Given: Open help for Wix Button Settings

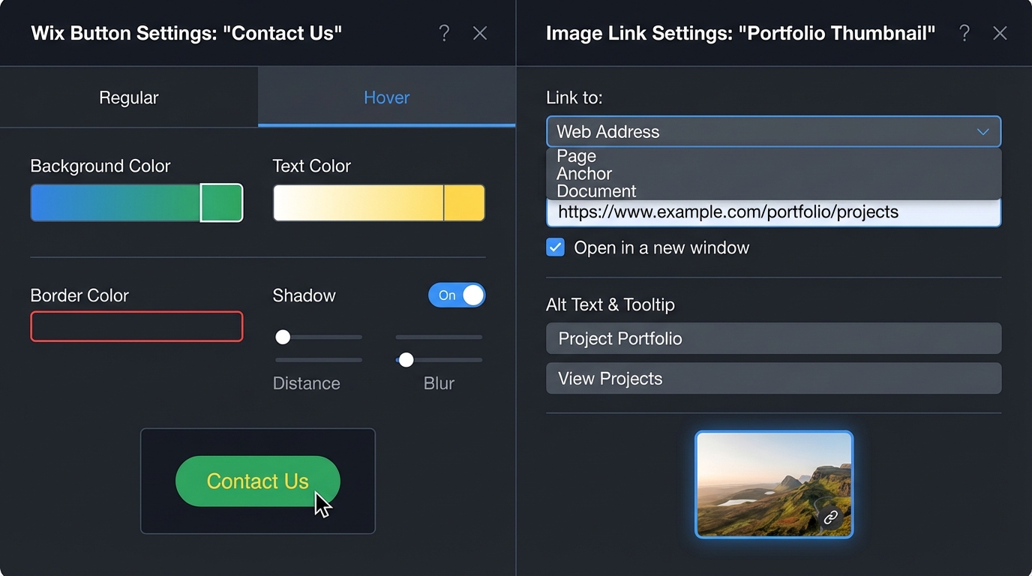Looking at the screenshot, I should tap(444, 33).
